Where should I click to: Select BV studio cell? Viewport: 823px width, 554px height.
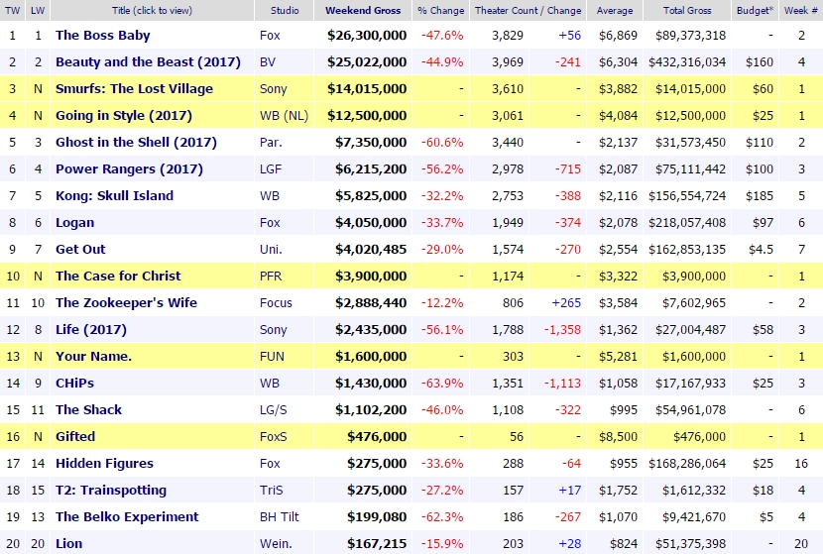tap(267, 61)
